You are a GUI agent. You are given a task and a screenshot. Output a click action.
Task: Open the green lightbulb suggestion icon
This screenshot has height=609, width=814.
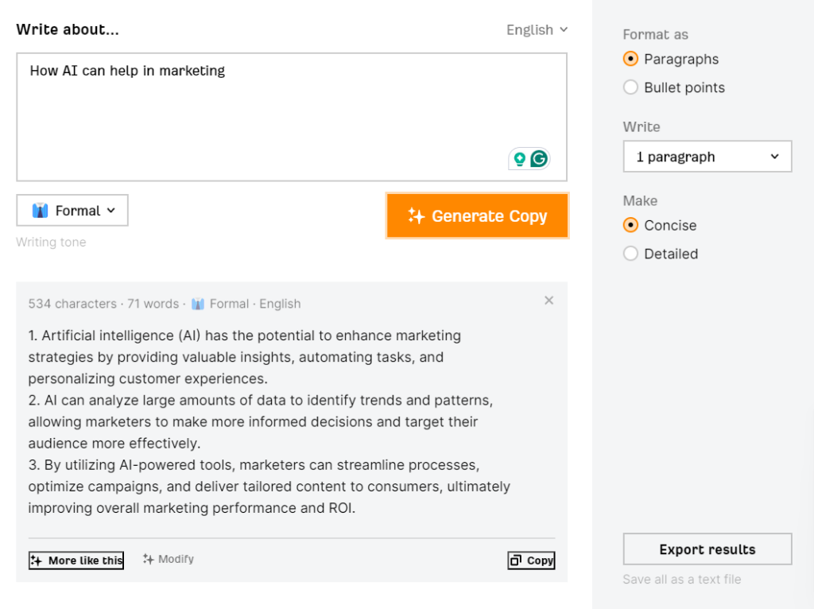(x=521, y=158)
